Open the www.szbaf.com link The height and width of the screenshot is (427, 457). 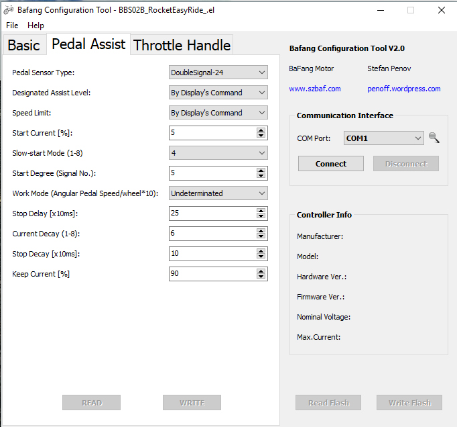(315, 89)
